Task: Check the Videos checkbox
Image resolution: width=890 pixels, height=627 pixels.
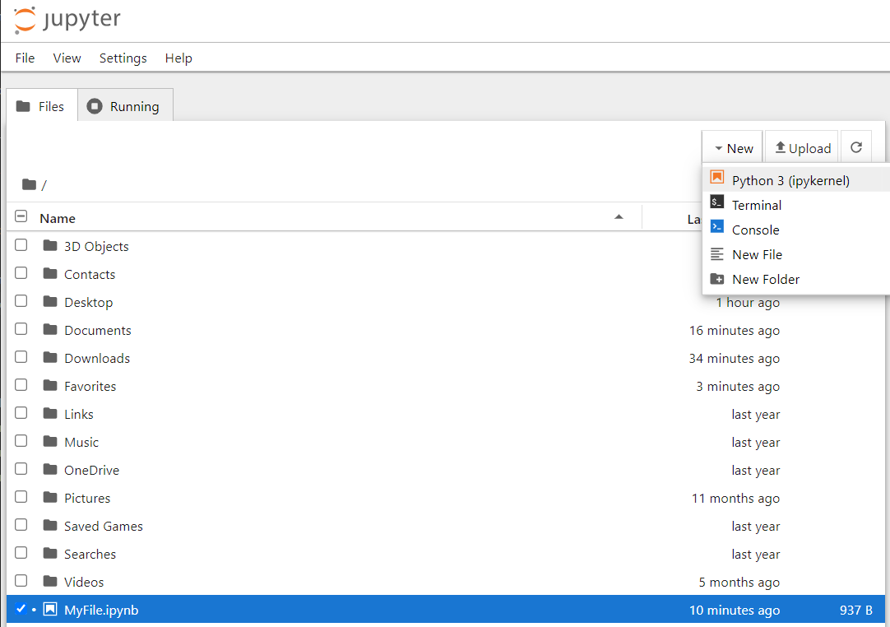Action: [x=21, y=580]
